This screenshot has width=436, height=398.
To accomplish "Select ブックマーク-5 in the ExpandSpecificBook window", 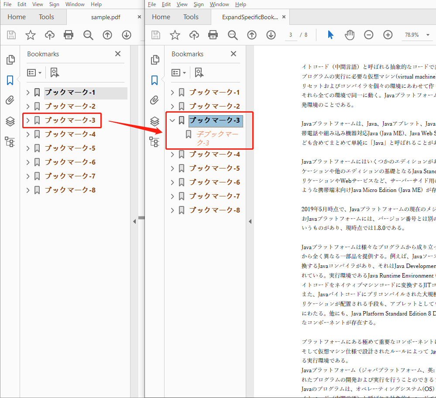I will (x=214, y=168).
